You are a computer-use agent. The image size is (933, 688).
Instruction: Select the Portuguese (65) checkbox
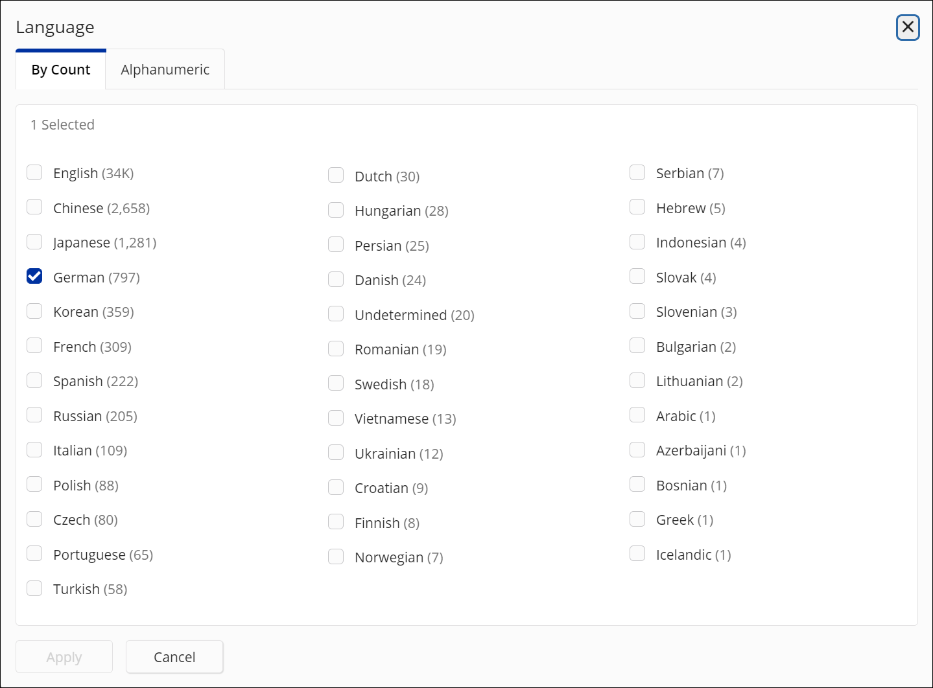click(x=34, y=554)
